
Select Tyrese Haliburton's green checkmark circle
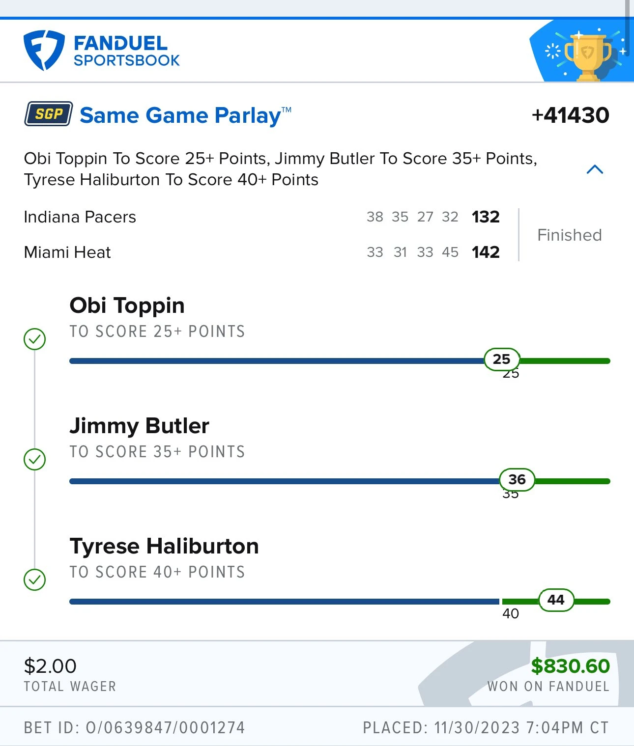pos(35,580)
